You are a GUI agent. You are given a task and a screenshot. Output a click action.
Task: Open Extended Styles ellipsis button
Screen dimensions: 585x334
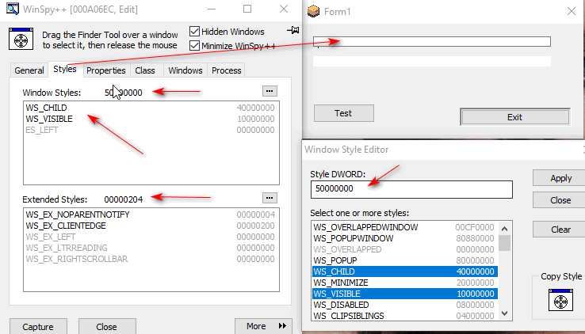tap(270, 198)
